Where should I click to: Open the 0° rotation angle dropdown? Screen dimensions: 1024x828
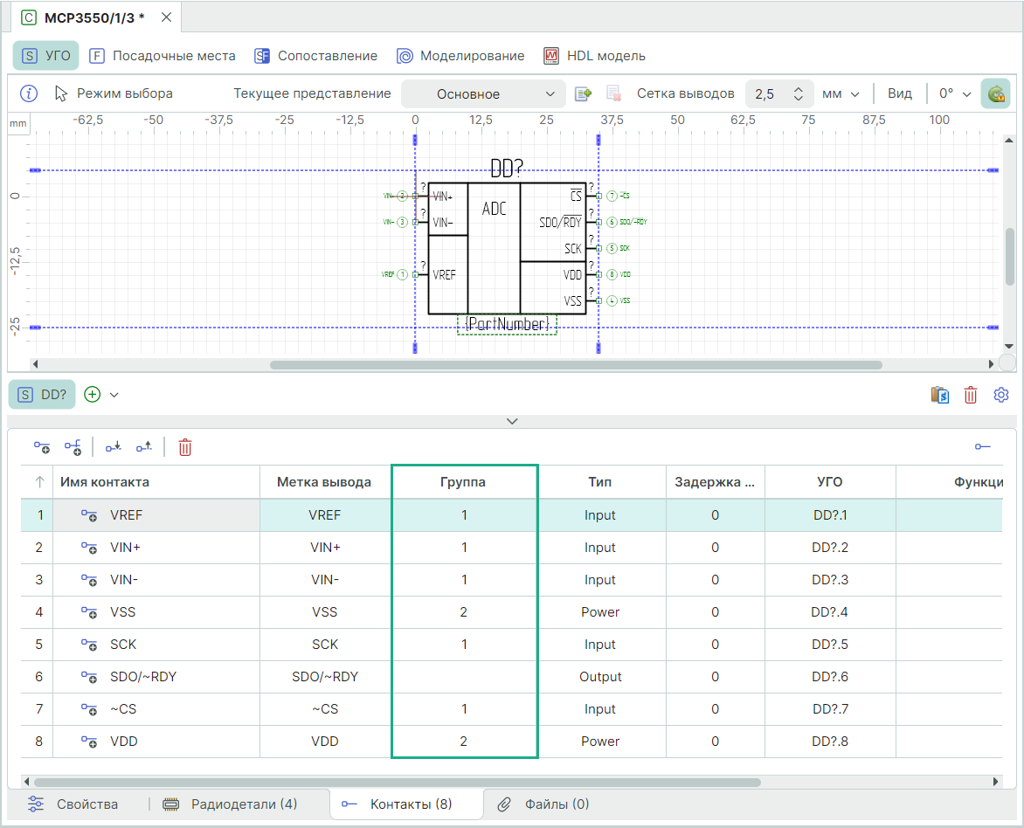click(955, 93)
